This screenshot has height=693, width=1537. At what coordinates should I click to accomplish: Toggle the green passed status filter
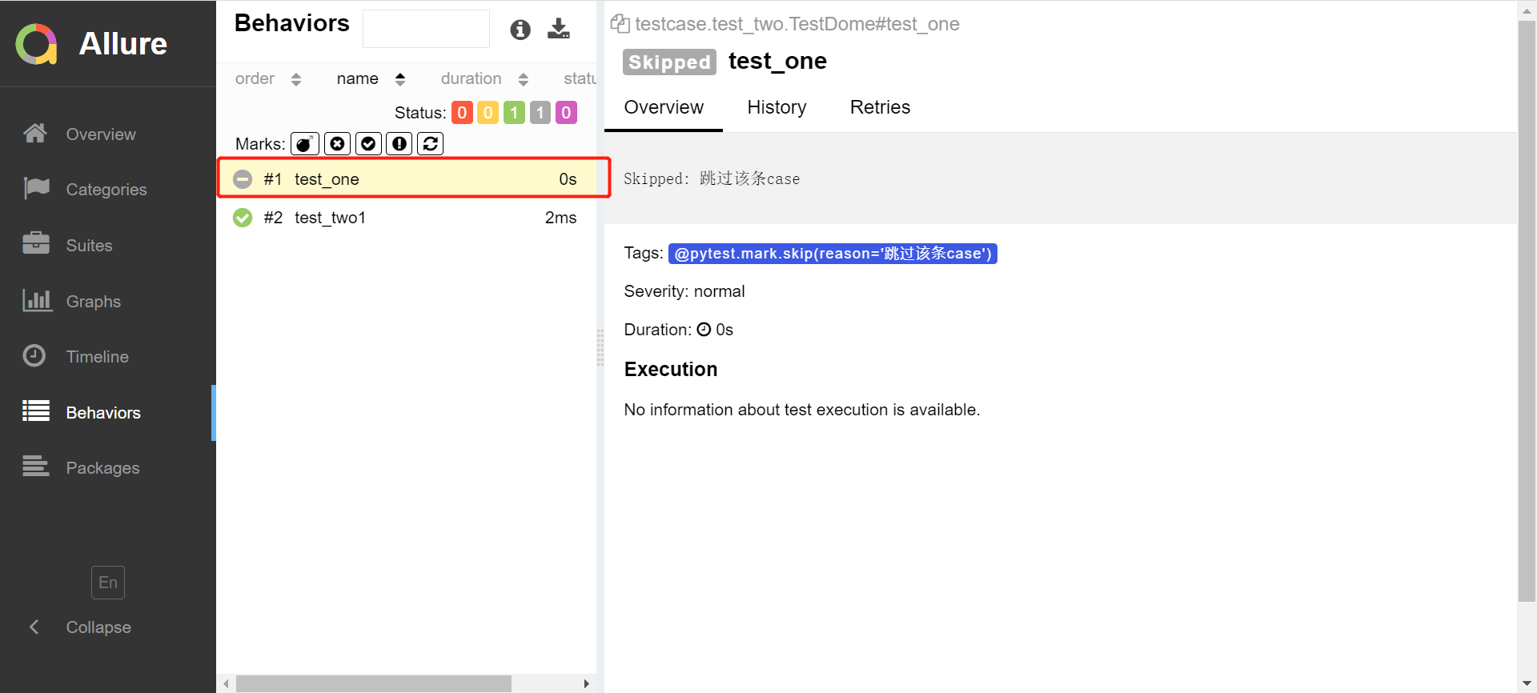514,113
